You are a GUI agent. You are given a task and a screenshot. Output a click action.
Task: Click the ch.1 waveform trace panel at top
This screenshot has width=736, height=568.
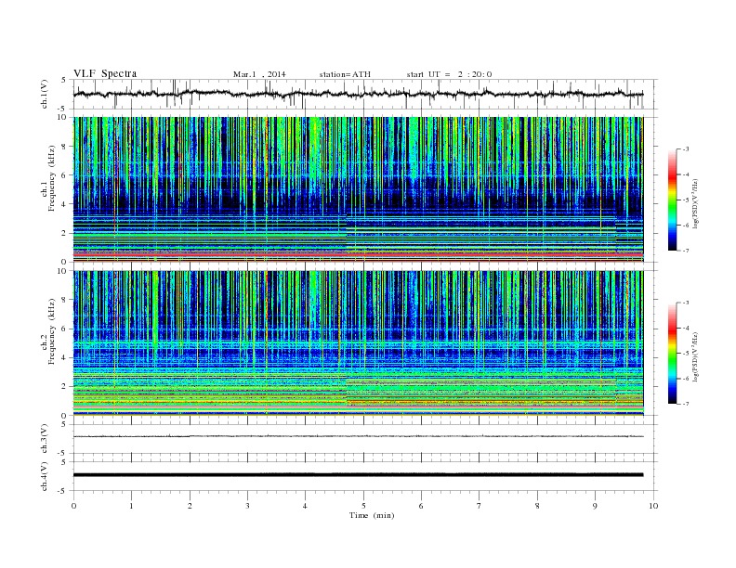tap(365, 94)
